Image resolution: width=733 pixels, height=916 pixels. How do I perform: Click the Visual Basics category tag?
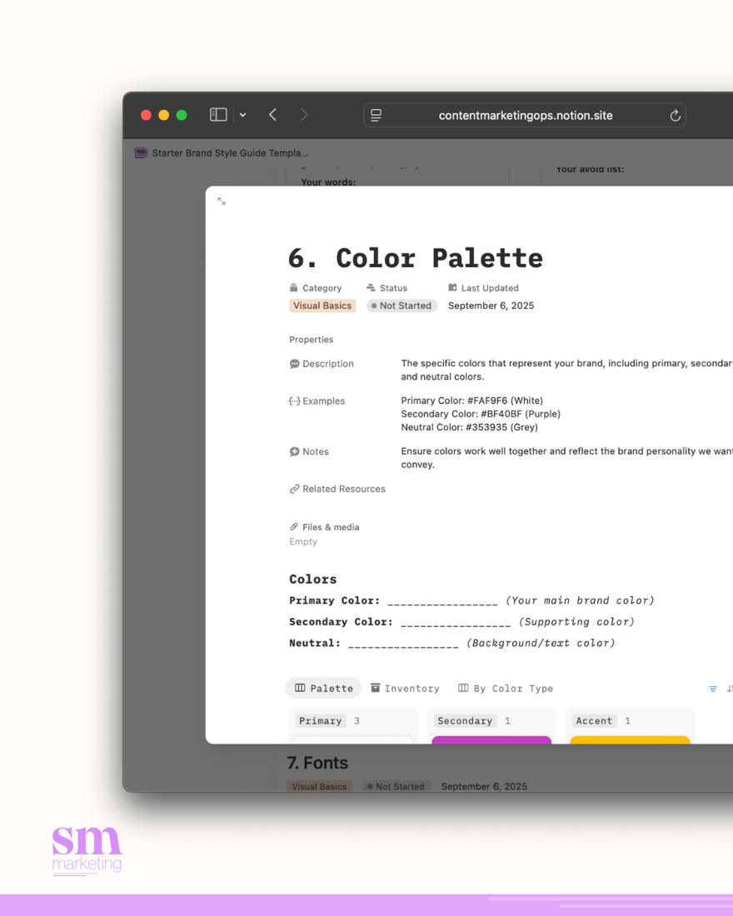(322, 306)
